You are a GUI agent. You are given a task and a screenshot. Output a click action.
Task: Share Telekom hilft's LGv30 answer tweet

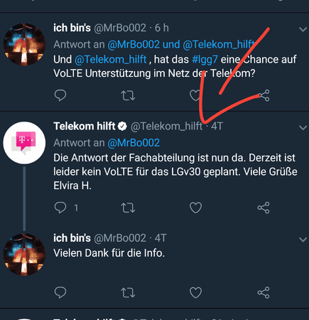[x=264, y=208]
